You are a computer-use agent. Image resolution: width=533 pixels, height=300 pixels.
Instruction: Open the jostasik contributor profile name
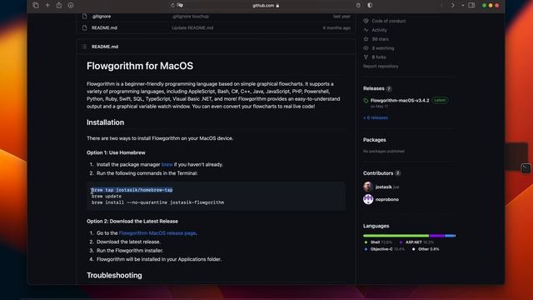pos(383,187)
